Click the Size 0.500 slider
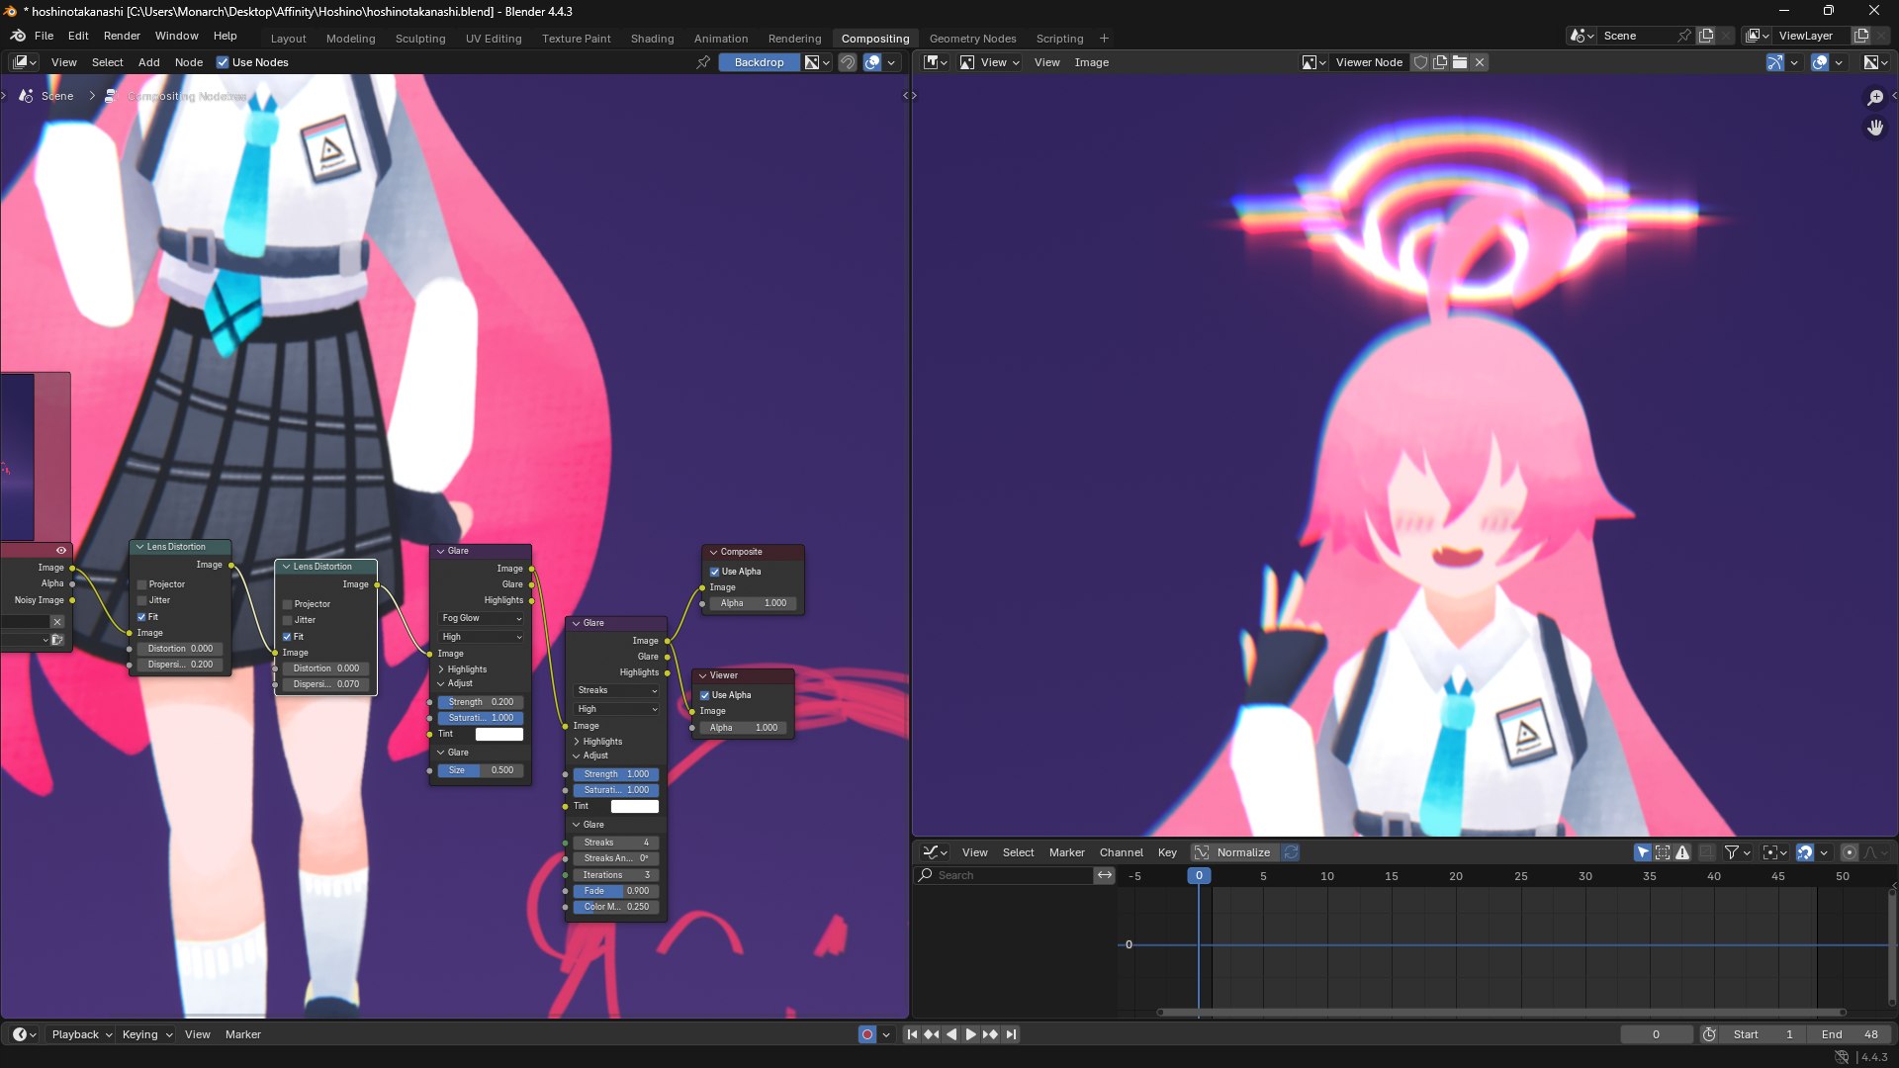1899x1068 pixels. (x=481, y=770)
